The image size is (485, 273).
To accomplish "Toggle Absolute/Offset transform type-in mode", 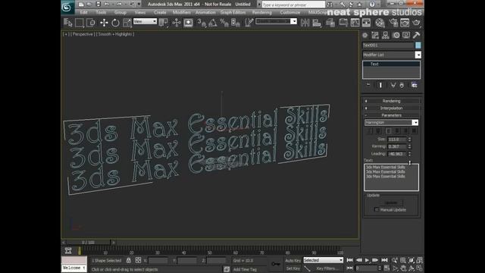I will pyautogui.click(x=138, y=260).
